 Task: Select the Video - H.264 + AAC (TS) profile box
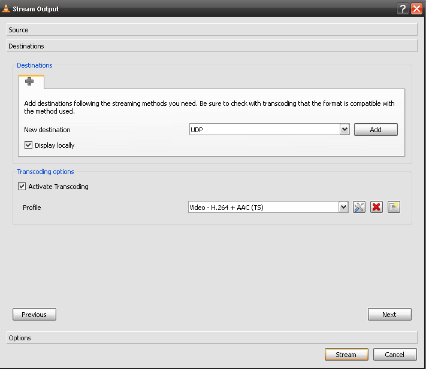point(268,207)
